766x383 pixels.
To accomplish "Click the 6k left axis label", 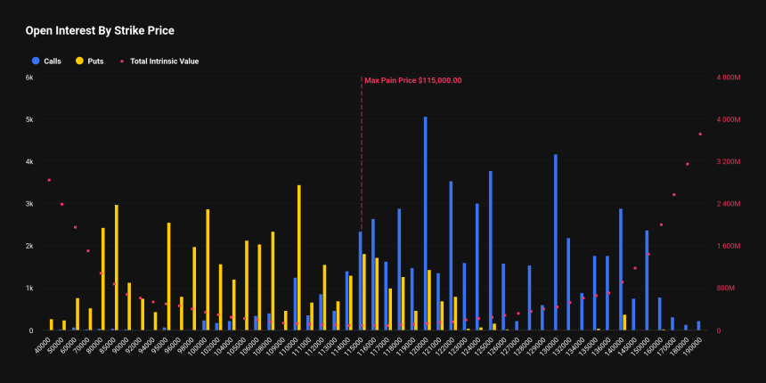I will pyautogui.click(x=29, y=77).
